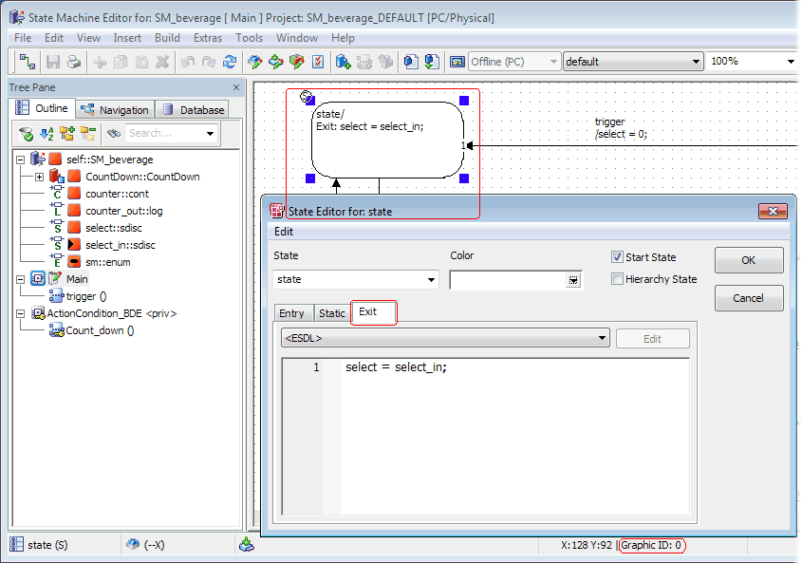Image resolution: width=802 pixels, height=563 pixels.
Task: Click the Print toolbar icon
Action: pyautogui.click(x=74, y=62)
